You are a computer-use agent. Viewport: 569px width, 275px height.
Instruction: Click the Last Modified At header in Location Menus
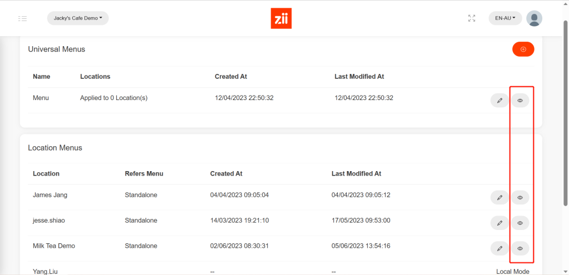[x=356, y=174]
